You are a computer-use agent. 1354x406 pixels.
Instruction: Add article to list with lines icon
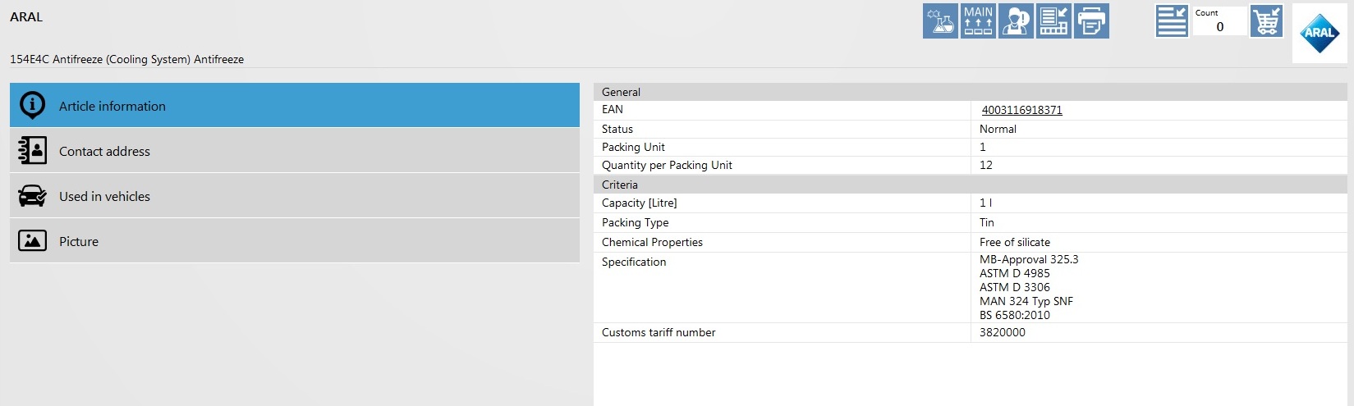(x=1172, y=21)
